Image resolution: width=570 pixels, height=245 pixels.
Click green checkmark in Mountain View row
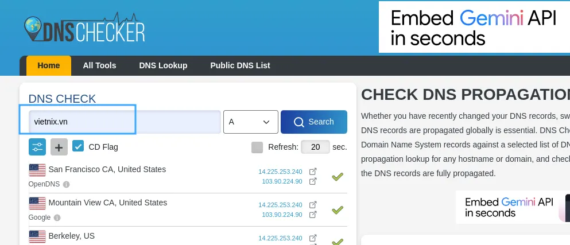tap(338, 210)
